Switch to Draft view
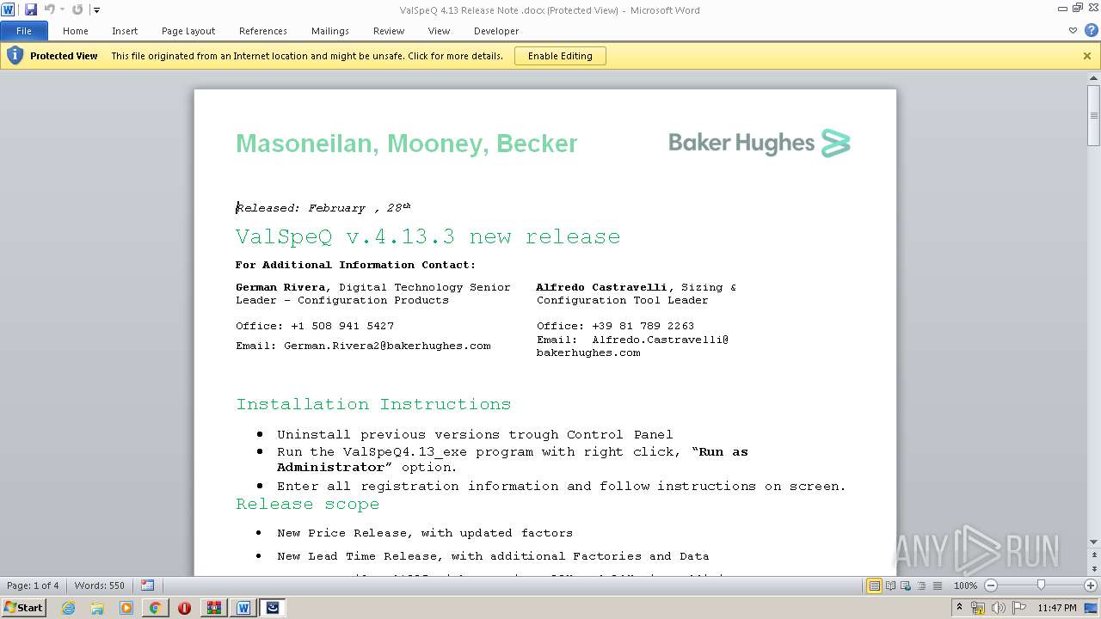Viewport: 1101px width, 619px height. click(937, 585)
